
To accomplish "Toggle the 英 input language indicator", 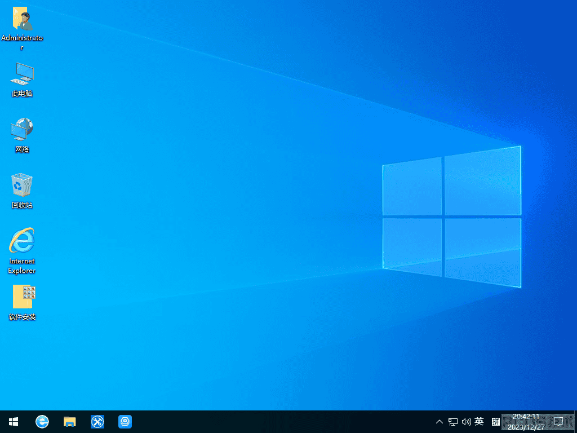I will pyautogui.click(x=479, y=421).
